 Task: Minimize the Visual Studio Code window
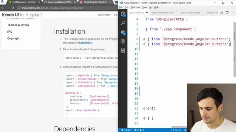(215, 3)
